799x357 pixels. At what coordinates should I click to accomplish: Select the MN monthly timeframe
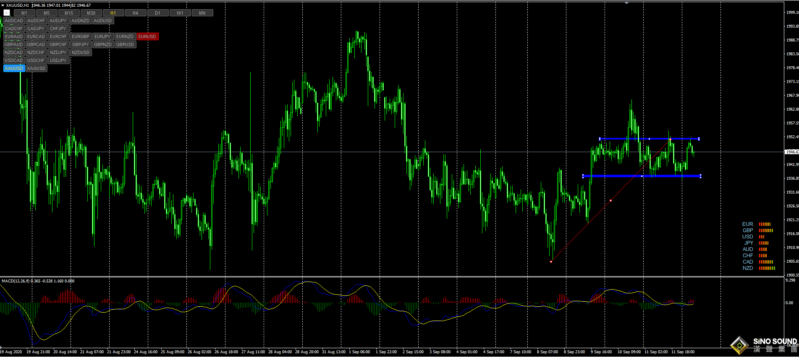click(202, 13)
